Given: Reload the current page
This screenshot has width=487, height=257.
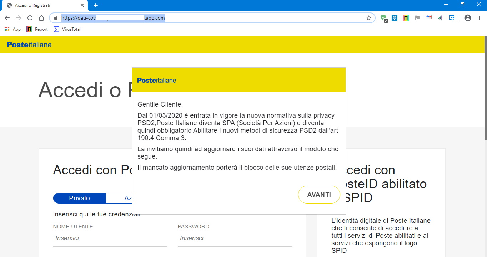Looking at the screenshot, I should 30,18.
